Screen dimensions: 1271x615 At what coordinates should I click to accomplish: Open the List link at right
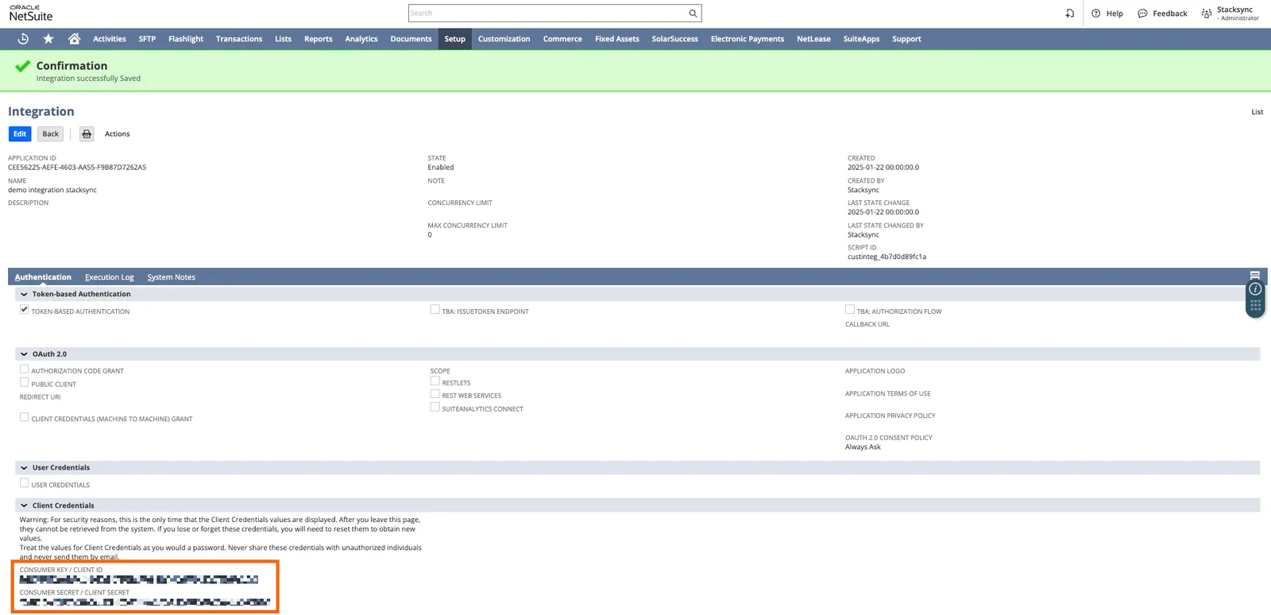point(1257,112)
